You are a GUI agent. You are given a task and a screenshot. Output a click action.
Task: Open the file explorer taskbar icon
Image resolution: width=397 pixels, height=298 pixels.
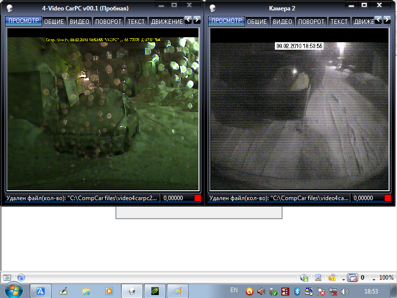coord(86,291)
